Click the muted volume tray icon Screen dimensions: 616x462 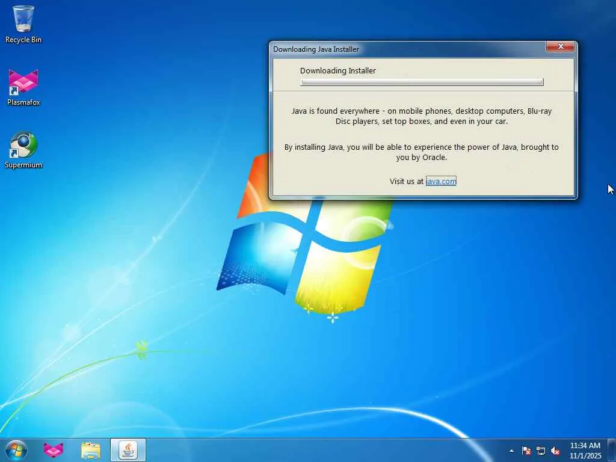pos(555,451)
